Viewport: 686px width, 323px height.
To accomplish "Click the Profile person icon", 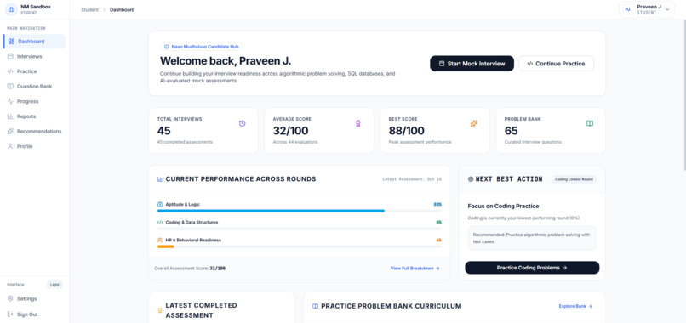I will pos(10,146).
